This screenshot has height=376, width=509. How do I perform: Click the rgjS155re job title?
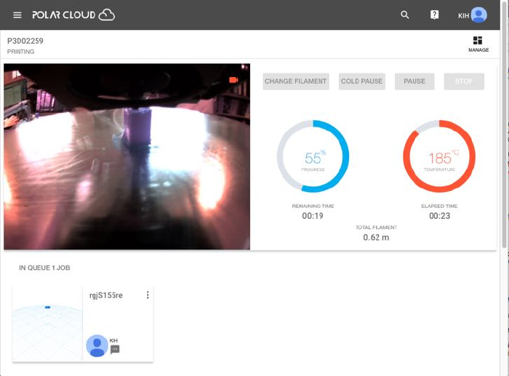pyautogui.click(x=106, y=295)
